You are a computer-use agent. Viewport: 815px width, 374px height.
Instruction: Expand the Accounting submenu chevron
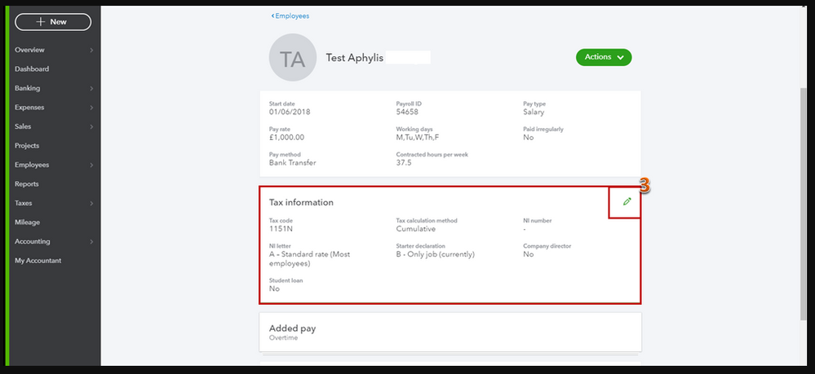pyautogui.click(x=91, y=242)
